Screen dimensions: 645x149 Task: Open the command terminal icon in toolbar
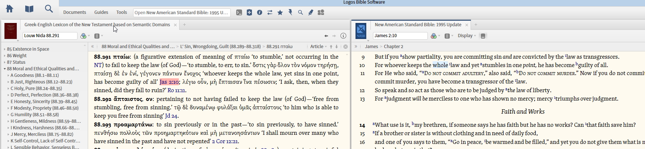pyautogui.click(x=239, y=12)
